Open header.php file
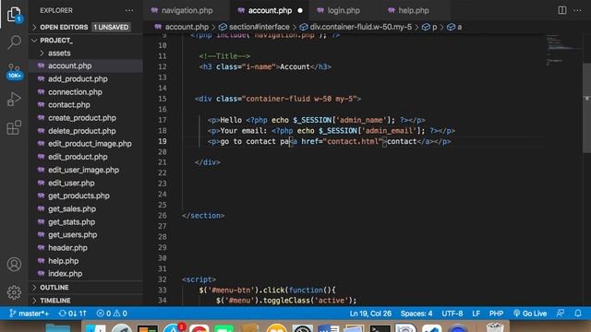The width and height of the screenshot is (591, 332). tap(86, 248)
